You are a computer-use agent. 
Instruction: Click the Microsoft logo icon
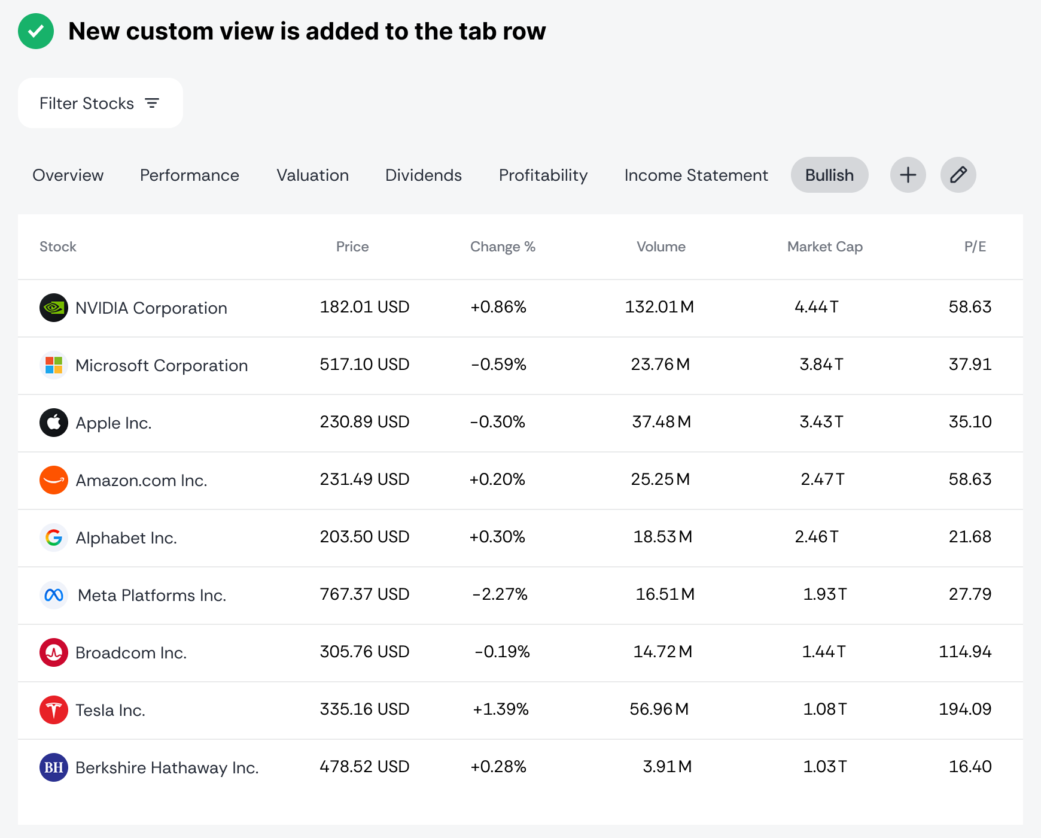(54, 365)
